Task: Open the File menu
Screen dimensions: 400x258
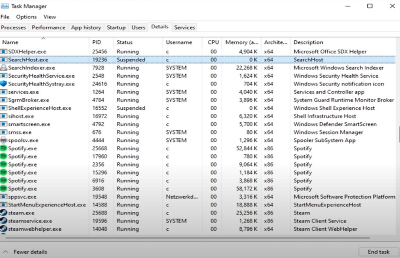Action: 5,17
